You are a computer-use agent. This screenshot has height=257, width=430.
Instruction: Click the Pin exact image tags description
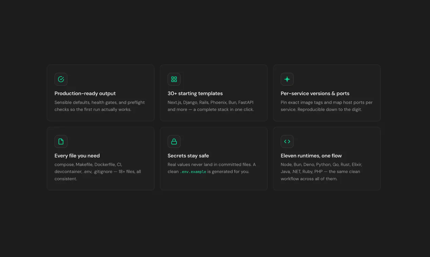[x=326, y=106]
